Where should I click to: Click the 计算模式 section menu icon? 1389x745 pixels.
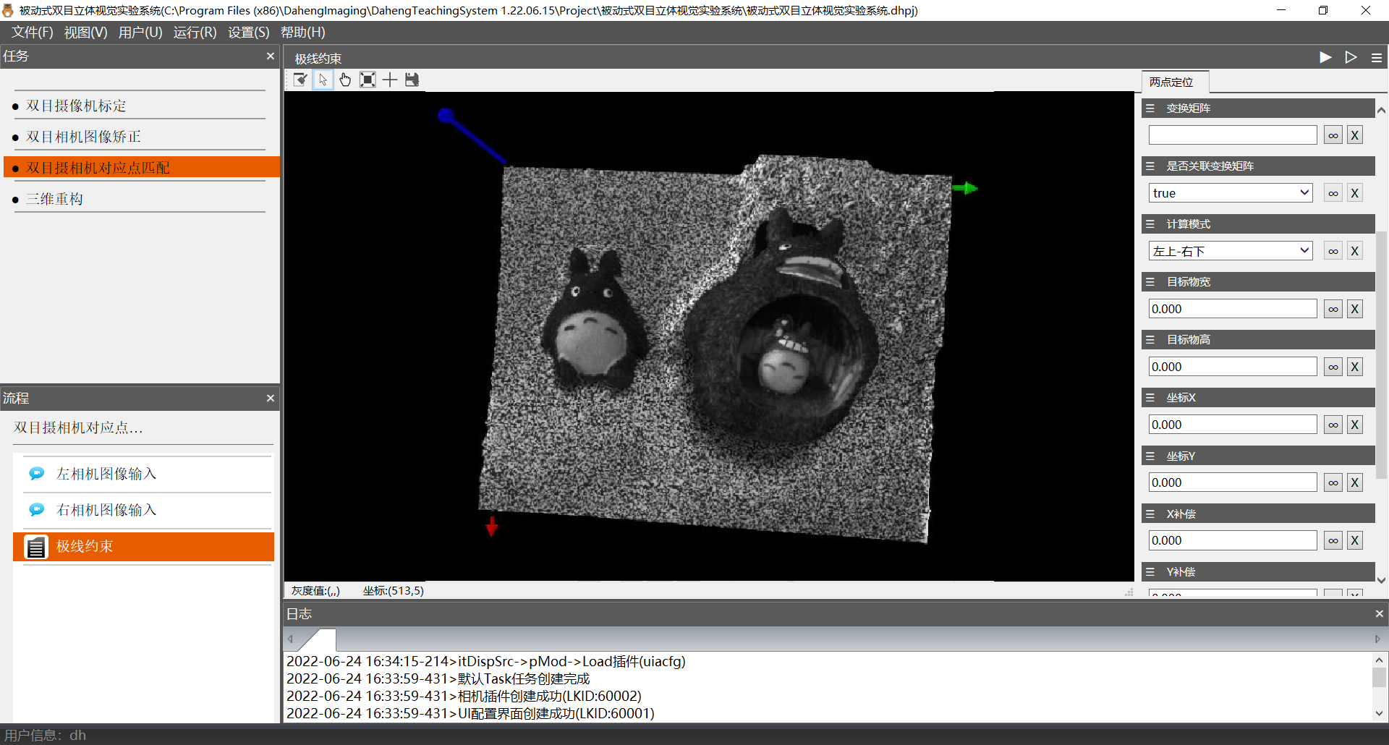pyautogui.click(x=1150, y=224)
